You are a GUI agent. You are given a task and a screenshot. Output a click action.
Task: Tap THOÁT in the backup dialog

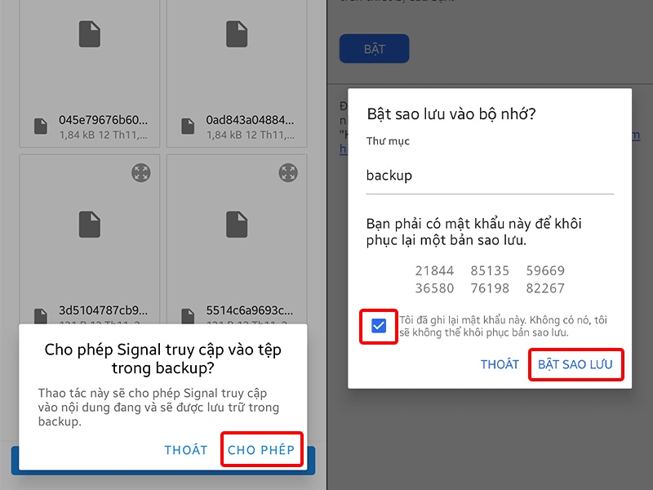point(500,364)
